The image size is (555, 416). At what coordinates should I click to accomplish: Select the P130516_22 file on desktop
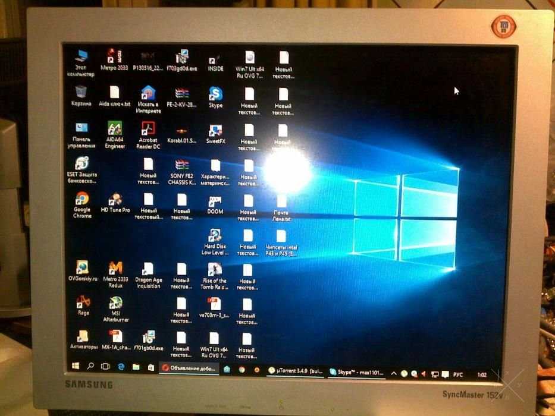click(x=148, y=60)
